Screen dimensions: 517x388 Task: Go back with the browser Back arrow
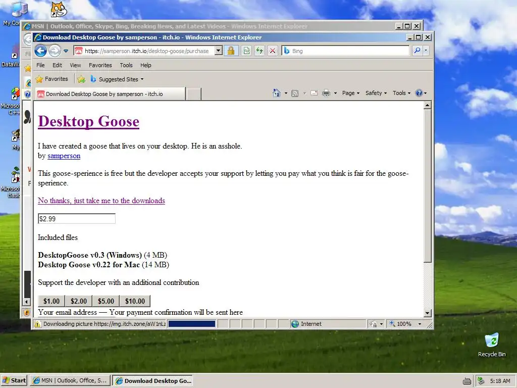point(40,51)
